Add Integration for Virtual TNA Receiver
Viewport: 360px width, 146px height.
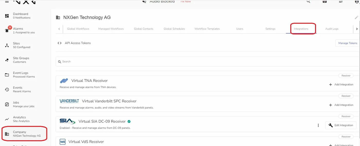[341, 85]
